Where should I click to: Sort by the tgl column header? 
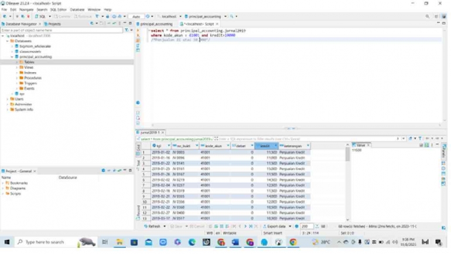[x=161, y=146]
